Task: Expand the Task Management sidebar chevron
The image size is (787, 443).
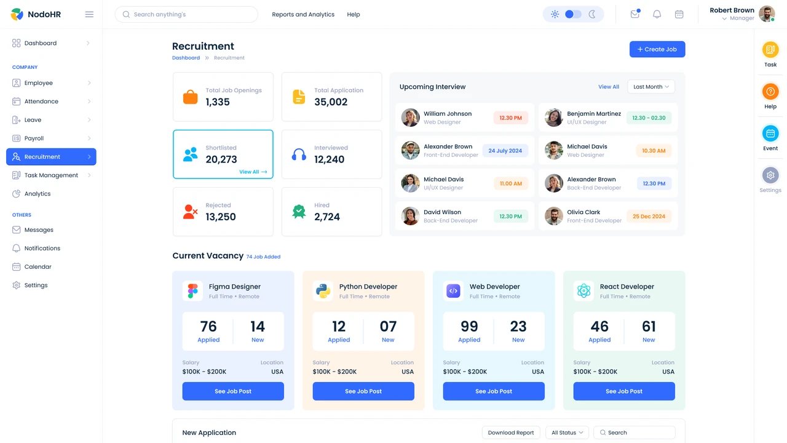Action: (89, 175)
